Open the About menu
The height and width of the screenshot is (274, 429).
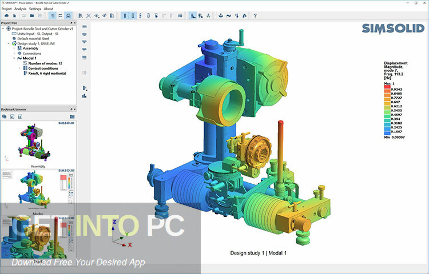coord(49,9)
